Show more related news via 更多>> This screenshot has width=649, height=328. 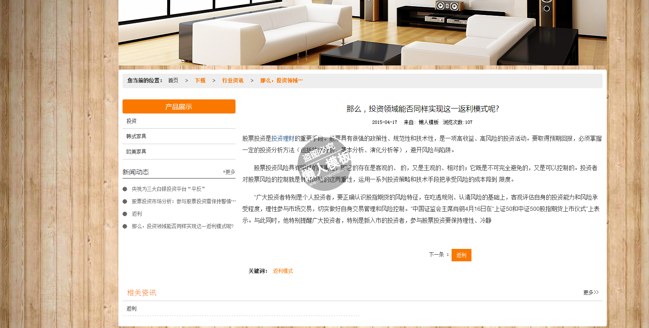click(591, 293)
